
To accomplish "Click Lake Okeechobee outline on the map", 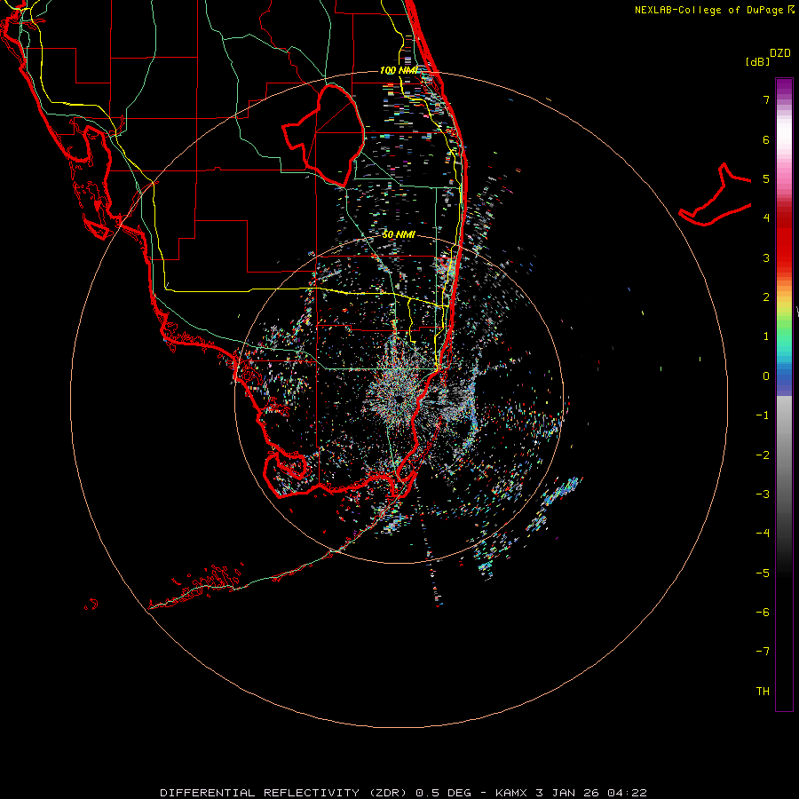I will point(323,135).
